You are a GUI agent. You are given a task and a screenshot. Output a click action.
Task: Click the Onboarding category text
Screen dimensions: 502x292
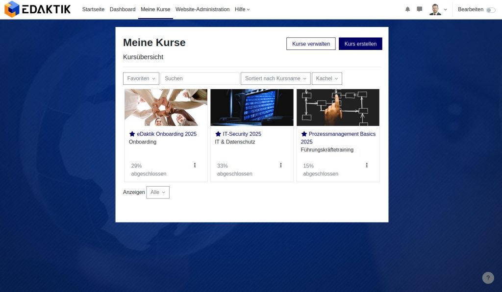143,142
